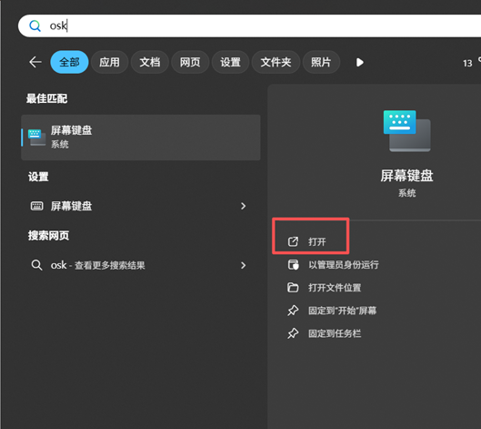Click the pin icon for 固定到"开始"屏幕
This screenshot has width=481, height=429.
coord(293,311)
